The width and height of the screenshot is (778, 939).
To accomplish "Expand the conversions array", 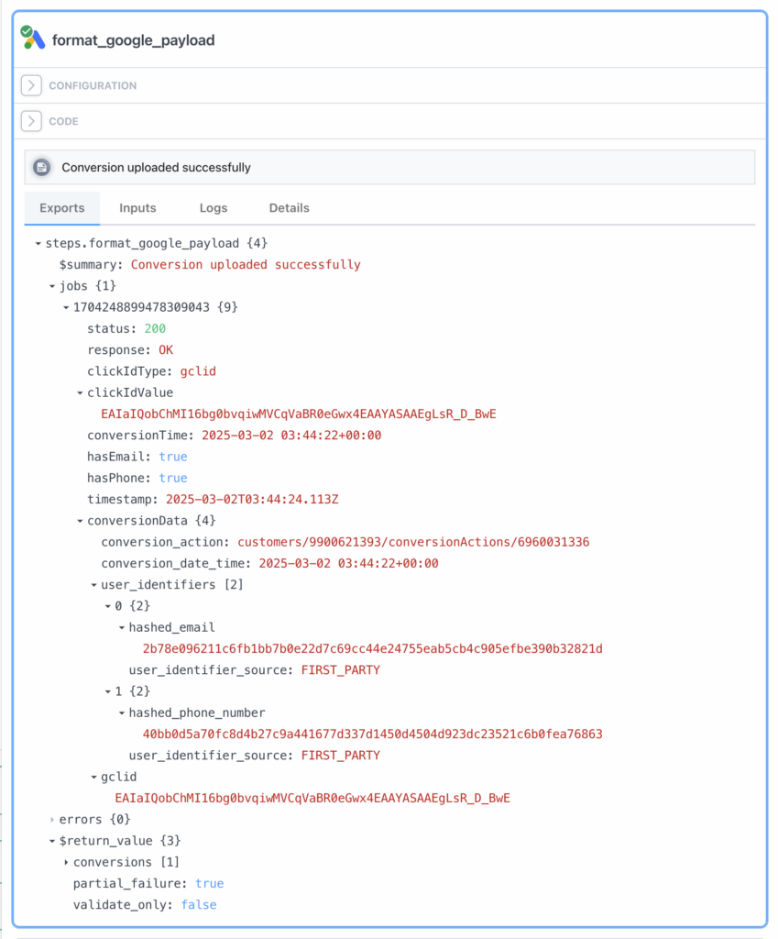I will [x=66, y=862].
